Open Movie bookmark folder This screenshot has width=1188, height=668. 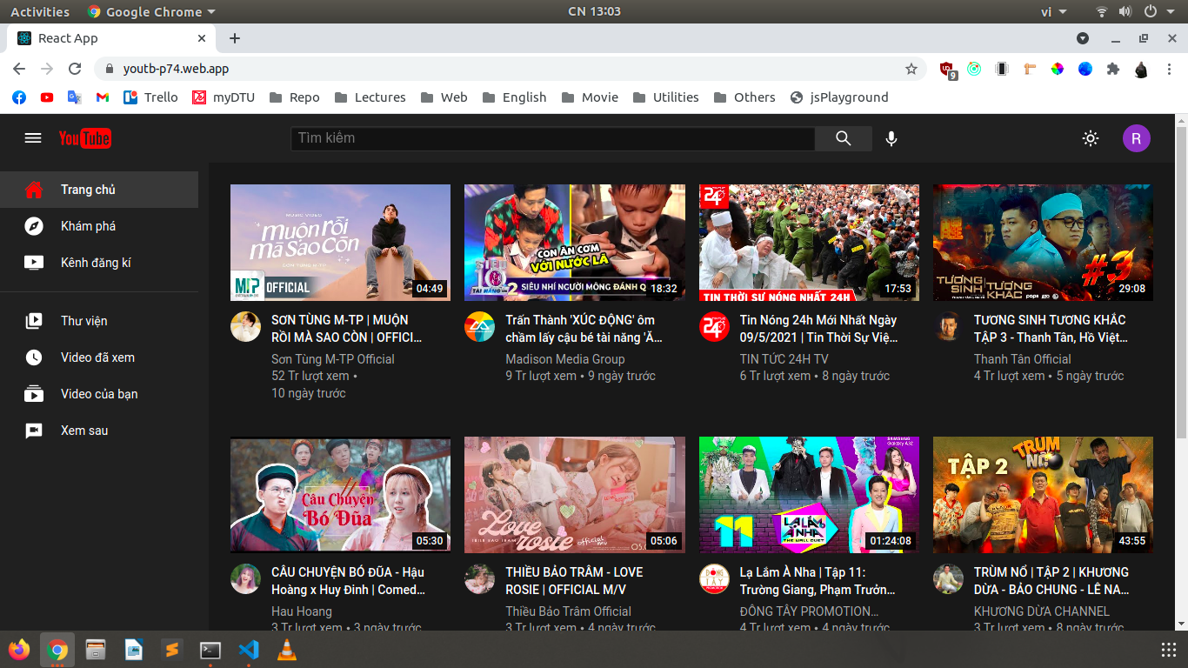pos(591,97)
